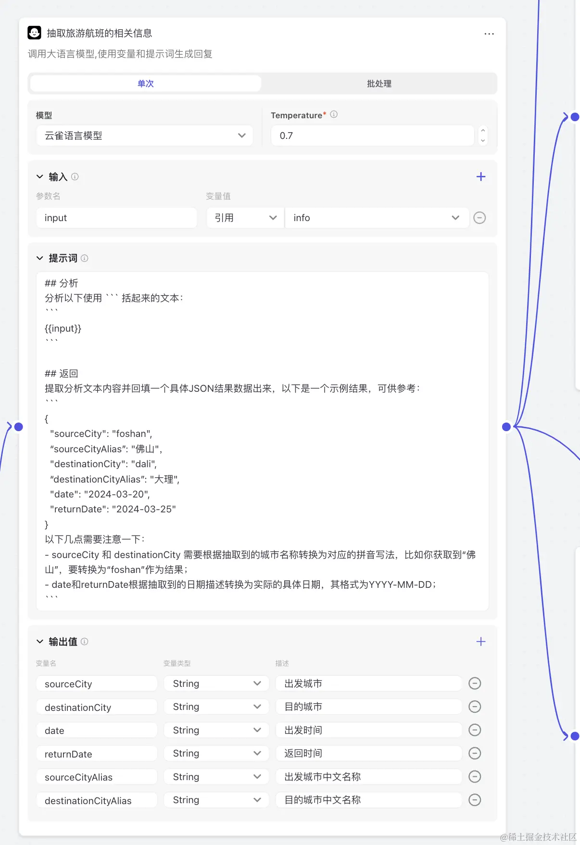580x845 pixels.
Task: Add a new output variable with plus
Action: click(x=481, y=642)
